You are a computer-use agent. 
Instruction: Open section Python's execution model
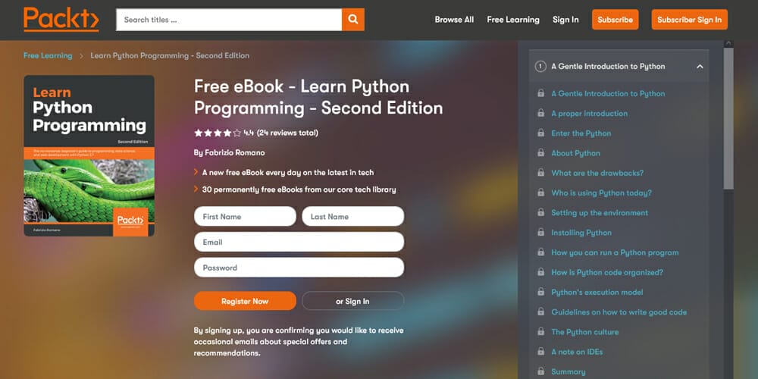click(x=597, y=292)
